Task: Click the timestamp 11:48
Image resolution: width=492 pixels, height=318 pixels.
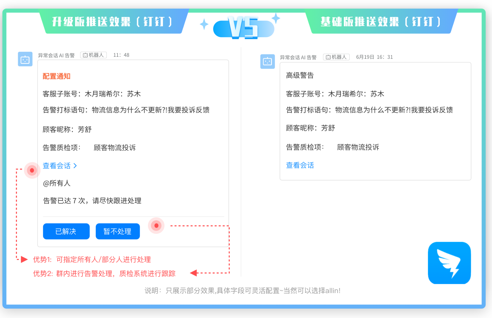Action: click(121, 55)
